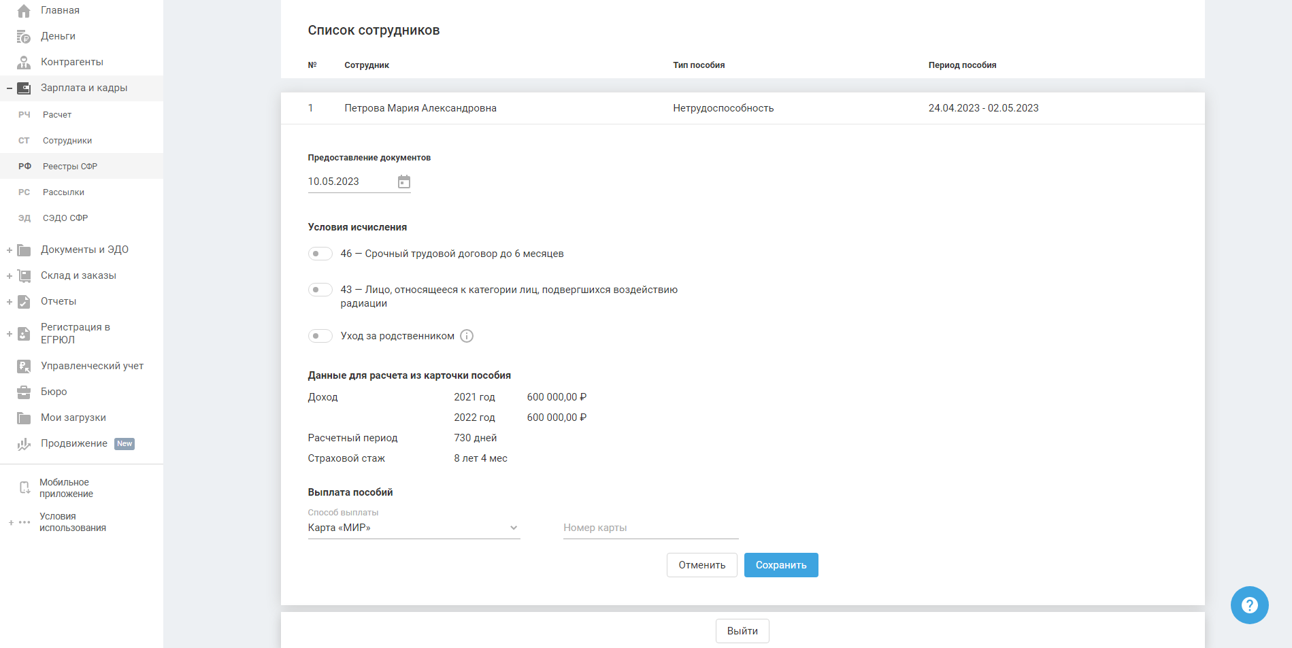Click the Сохранить button
The image size is (1292, 648).
(x=781, y=565)
